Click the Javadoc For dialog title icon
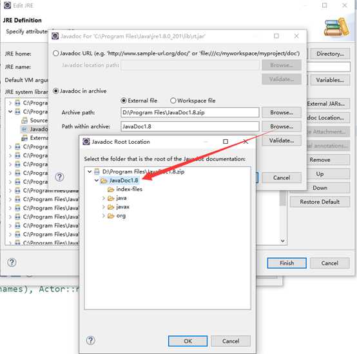This screenshot has width=357, height=354. click(55, 36)
